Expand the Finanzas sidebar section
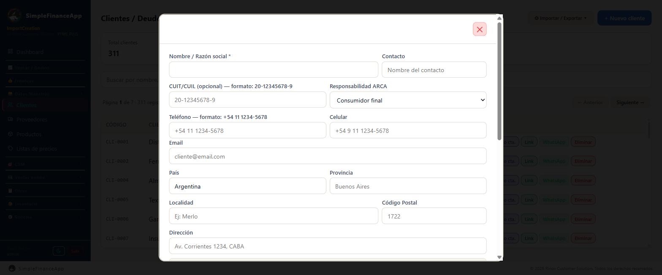The width and height of the screenshot is (662, 275). [x=46, y=81]
